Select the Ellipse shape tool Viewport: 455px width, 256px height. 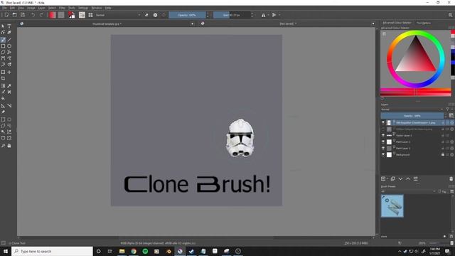point(9,46)
